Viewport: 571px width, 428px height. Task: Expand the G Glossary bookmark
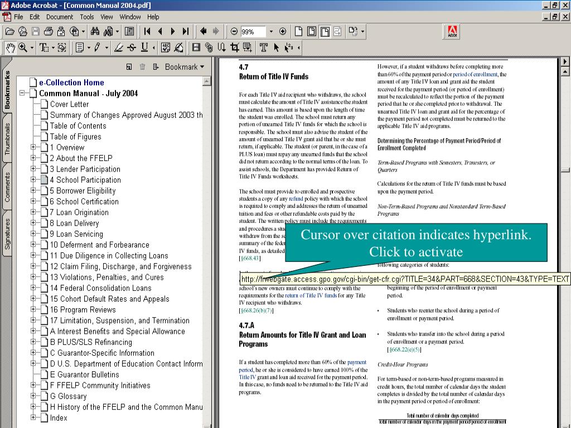33,396
